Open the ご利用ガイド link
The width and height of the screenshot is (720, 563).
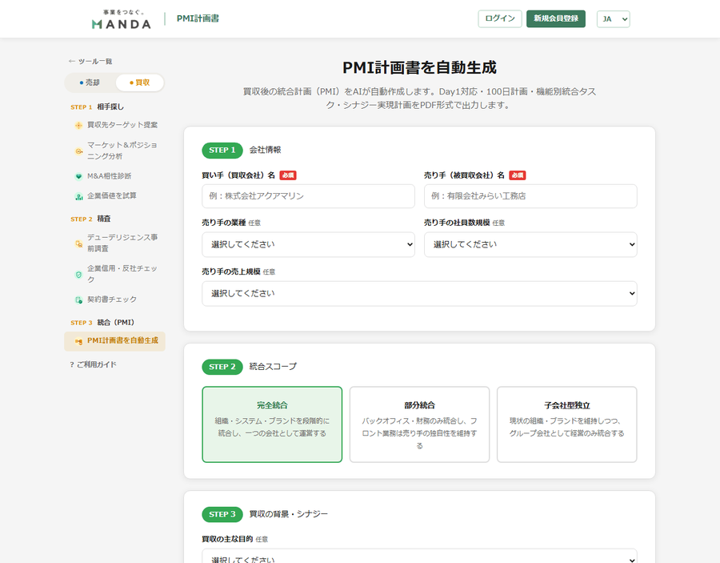tap(94, 364)
